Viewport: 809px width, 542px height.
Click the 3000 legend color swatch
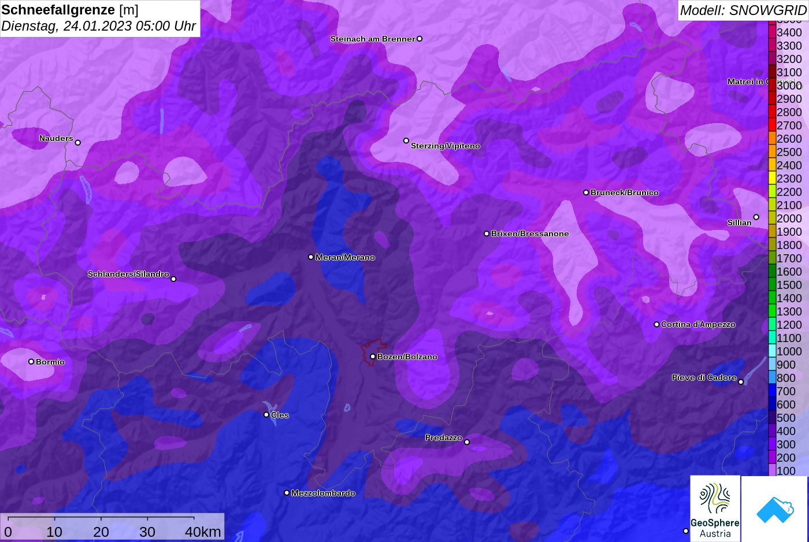click(772, 85)
